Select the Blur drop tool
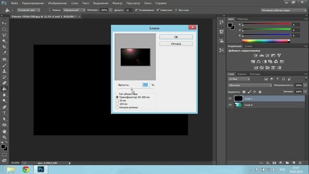309x174 pixels. [4, 95]
